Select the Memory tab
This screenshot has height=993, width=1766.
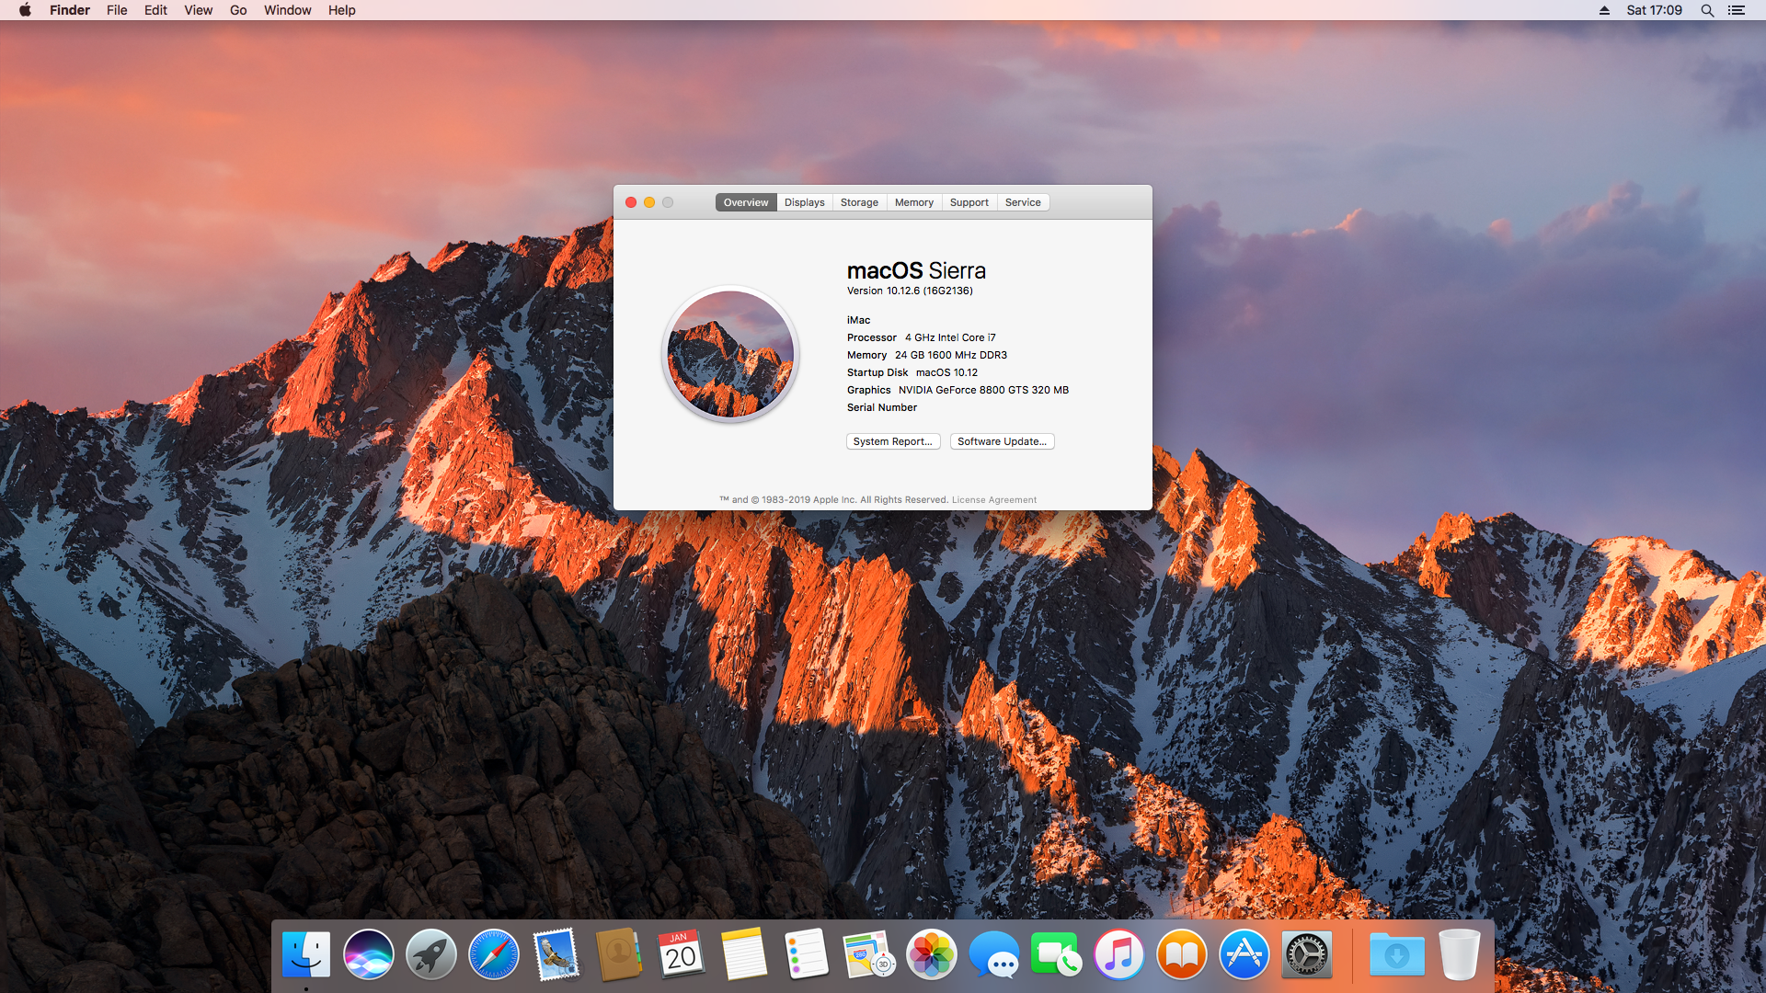click(913, 202)
